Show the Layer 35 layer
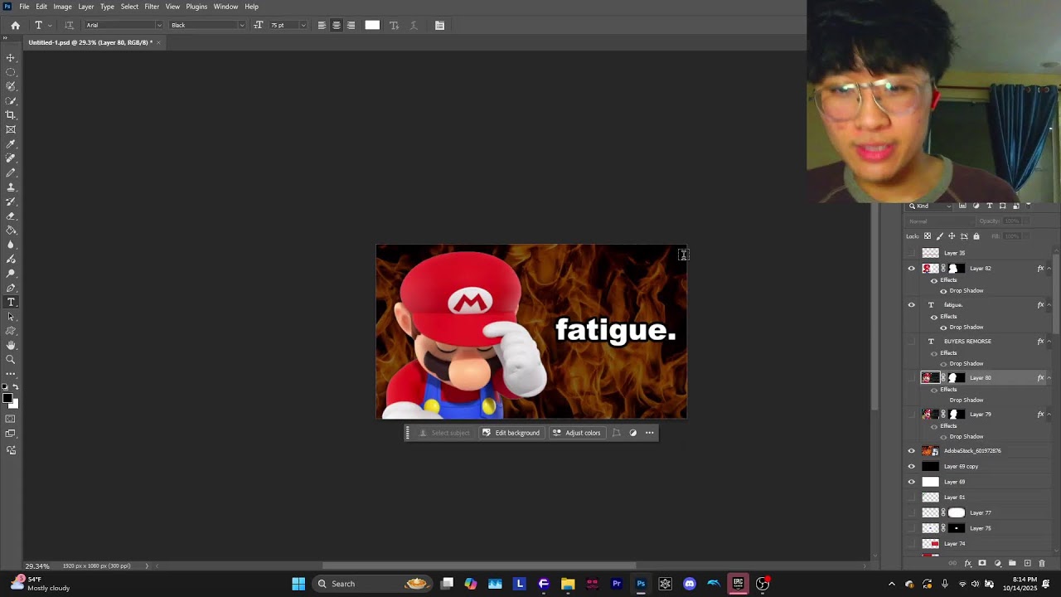 coord(912,253)
